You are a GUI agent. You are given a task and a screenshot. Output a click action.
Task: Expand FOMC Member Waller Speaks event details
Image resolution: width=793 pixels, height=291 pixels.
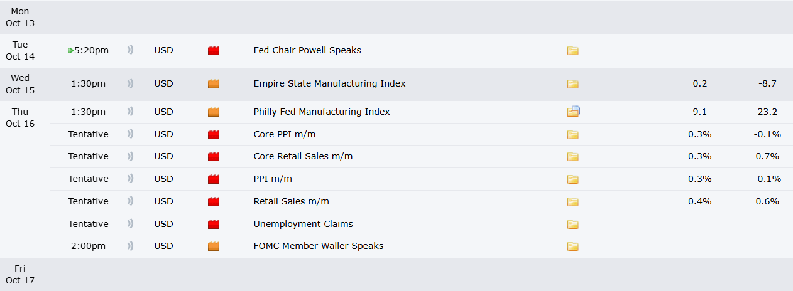[318, 246]
